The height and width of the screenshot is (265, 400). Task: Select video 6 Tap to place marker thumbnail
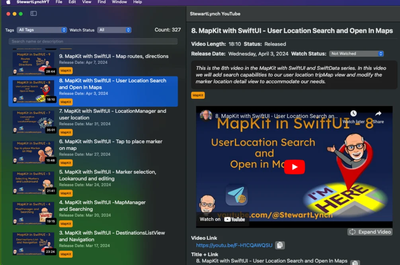(x=33, y=152)
